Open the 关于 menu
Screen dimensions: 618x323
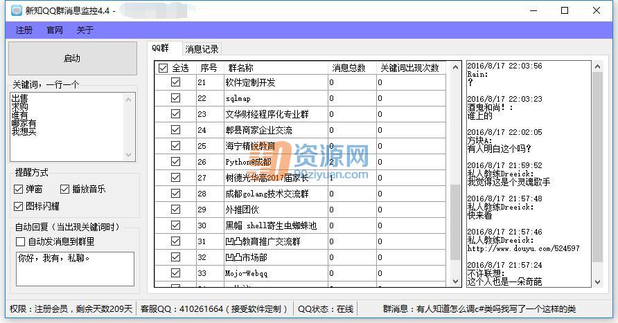tap(85, 30)
